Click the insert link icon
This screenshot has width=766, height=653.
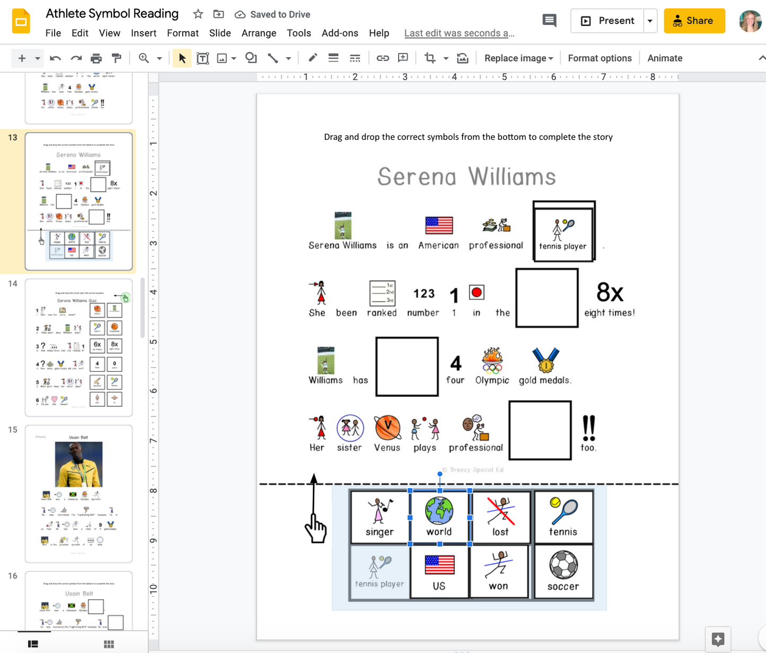[x=383, y=58]
